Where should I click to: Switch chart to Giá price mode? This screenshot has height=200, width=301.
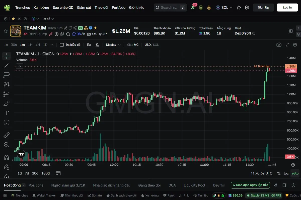[129, 45]
